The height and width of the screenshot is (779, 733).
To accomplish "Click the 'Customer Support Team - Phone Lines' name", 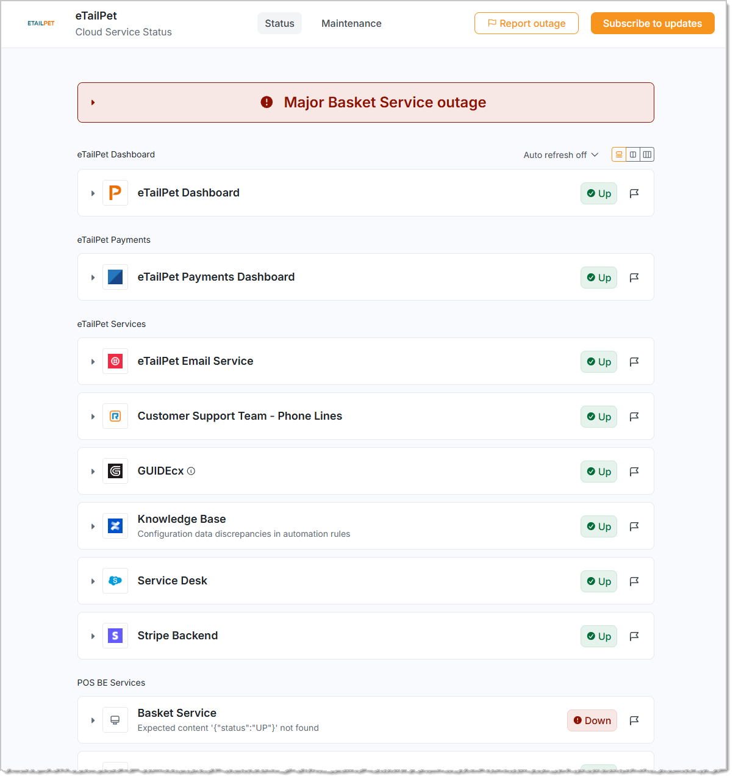I will (x=240, y=416).
